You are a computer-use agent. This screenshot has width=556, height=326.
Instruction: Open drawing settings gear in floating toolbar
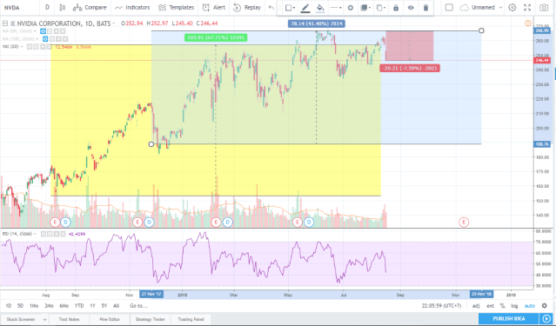point(351,8)
